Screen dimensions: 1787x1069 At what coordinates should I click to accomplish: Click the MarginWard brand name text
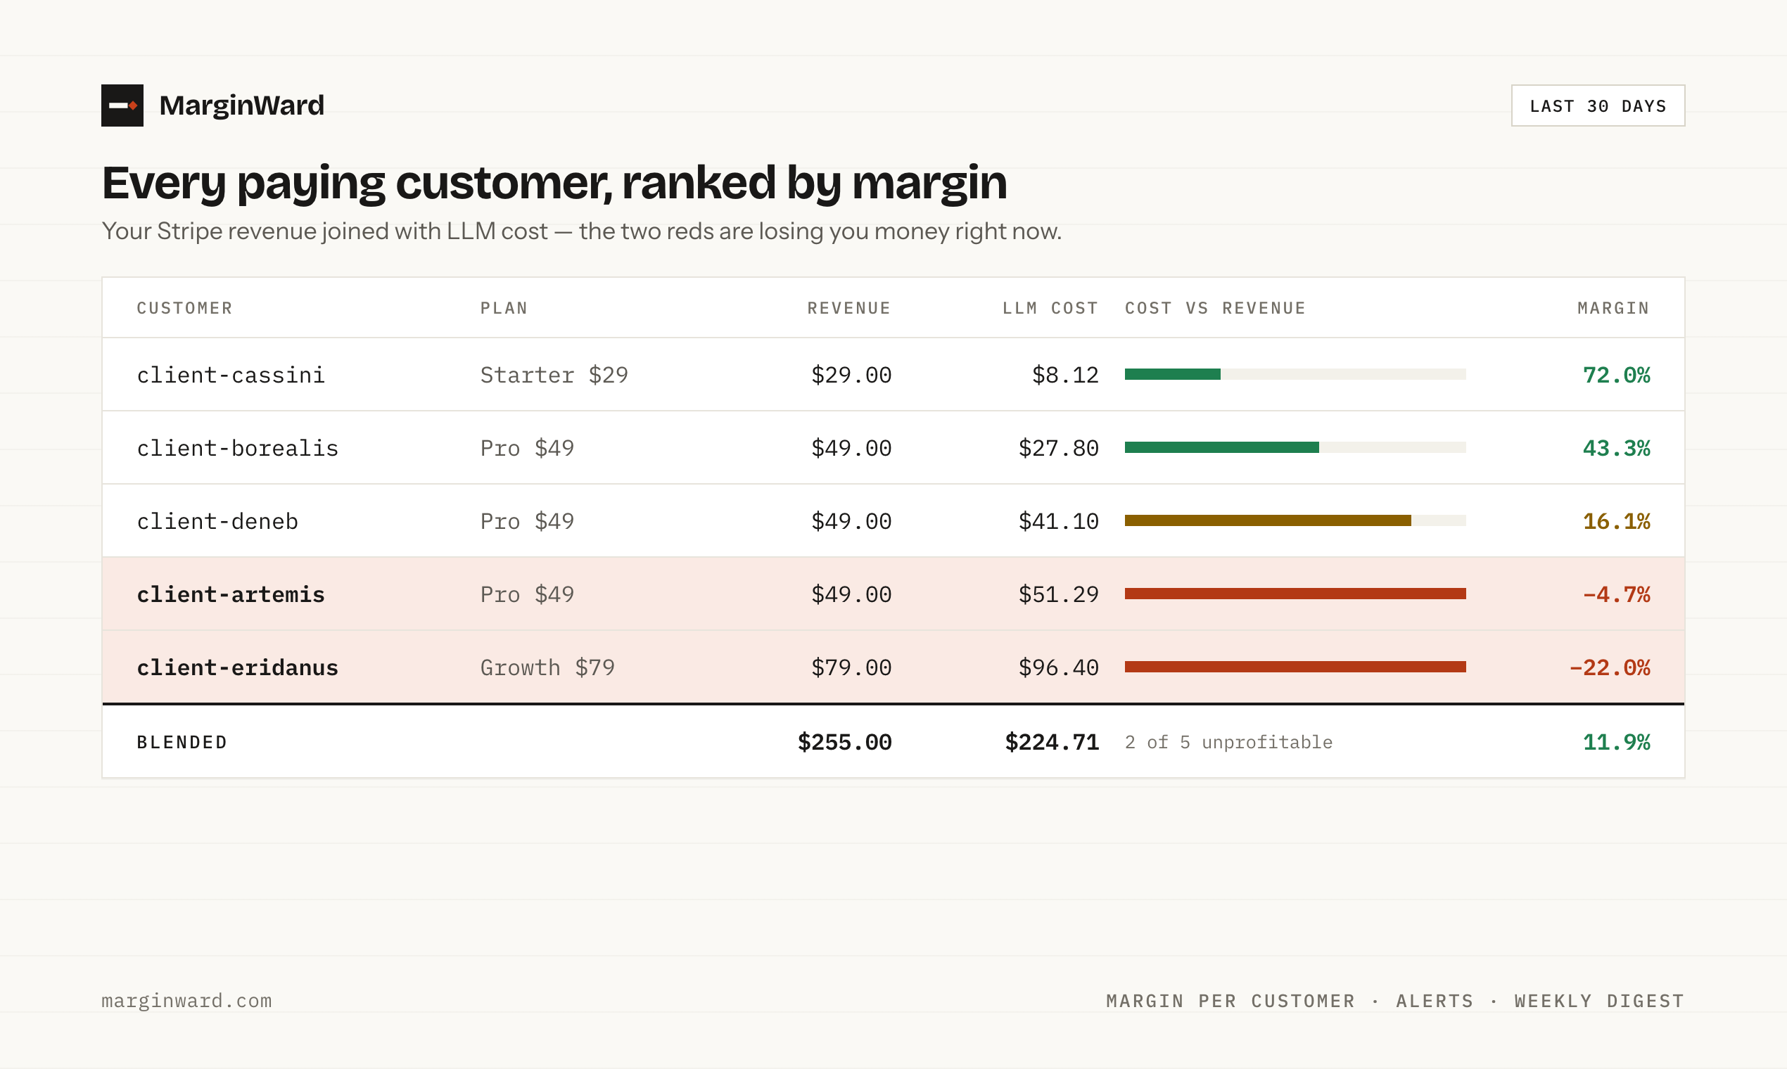(241, 105)
